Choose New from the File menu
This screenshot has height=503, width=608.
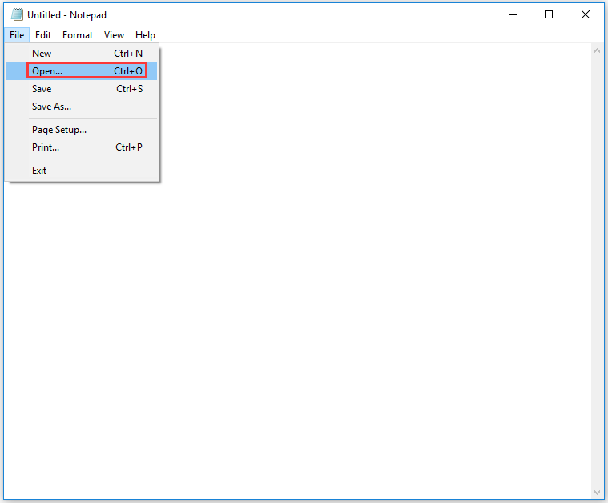pyautogui.click(x=42, y=54)
